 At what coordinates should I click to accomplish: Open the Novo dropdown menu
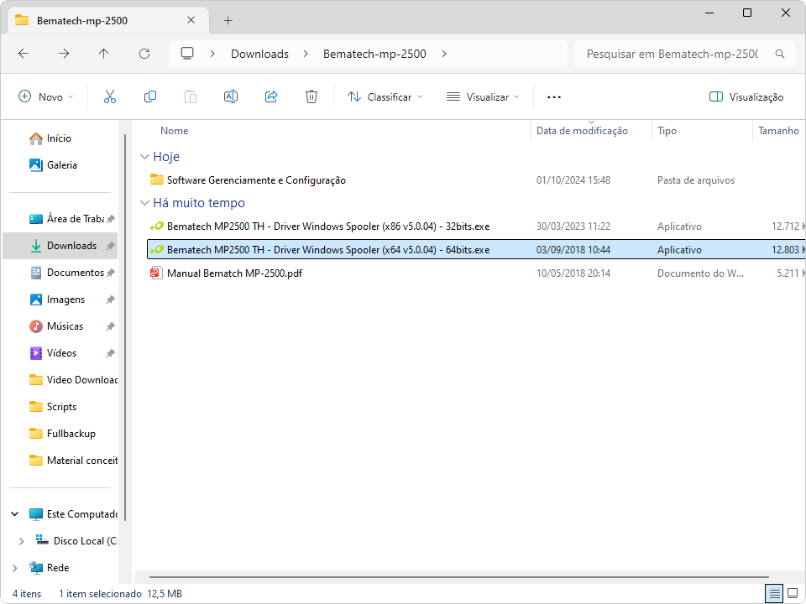tap(45, 96)
